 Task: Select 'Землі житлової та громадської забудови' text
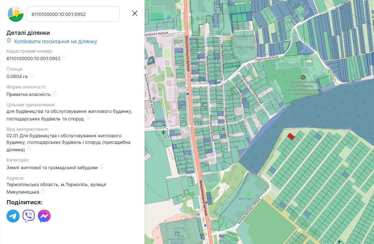pos(52,168)
